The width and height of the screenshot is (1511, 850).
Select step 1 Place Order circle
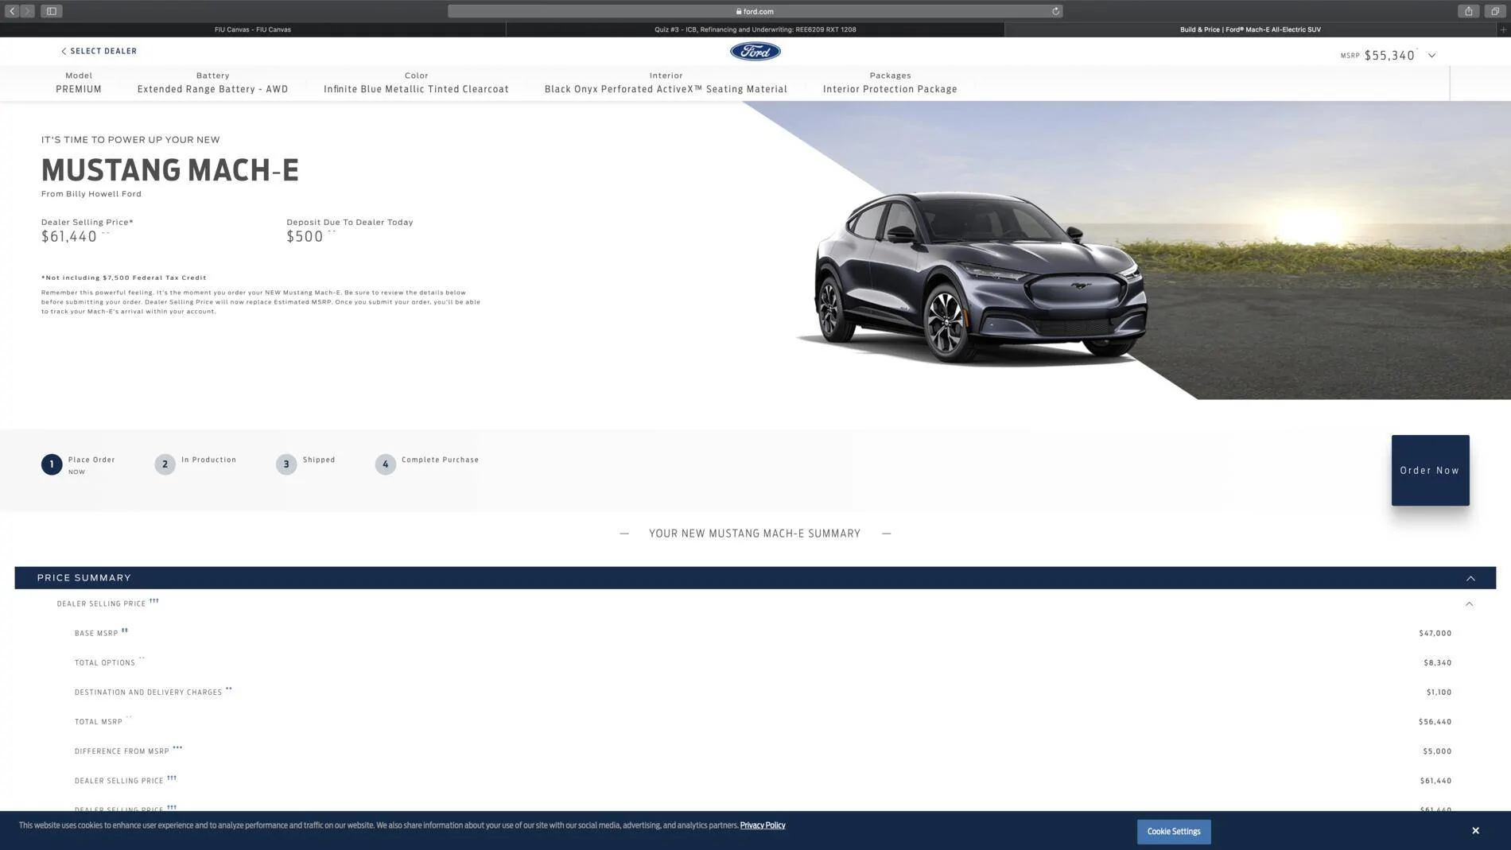pos(52,464)
